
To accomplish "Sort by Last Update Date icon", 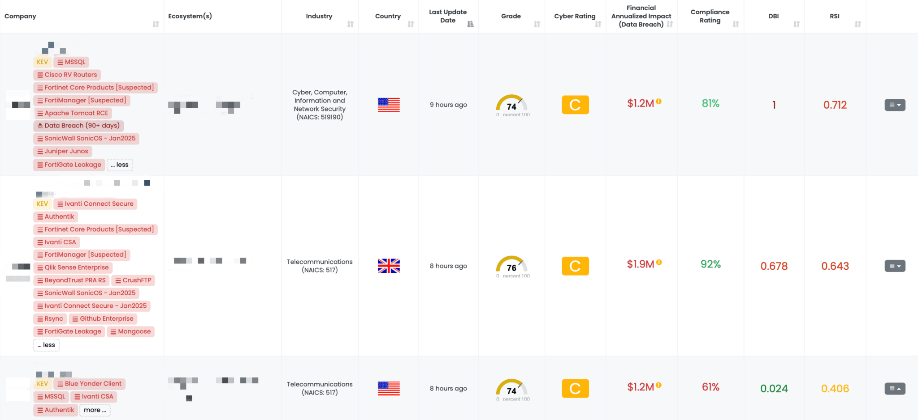I will pyautogui.click(x=470, y=24).
